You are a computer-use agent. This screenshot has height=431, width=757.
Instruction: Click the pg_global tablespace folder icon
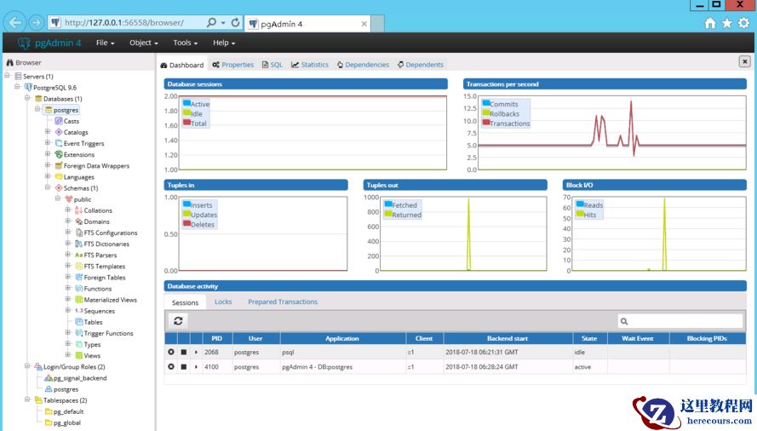pos(49,422)
